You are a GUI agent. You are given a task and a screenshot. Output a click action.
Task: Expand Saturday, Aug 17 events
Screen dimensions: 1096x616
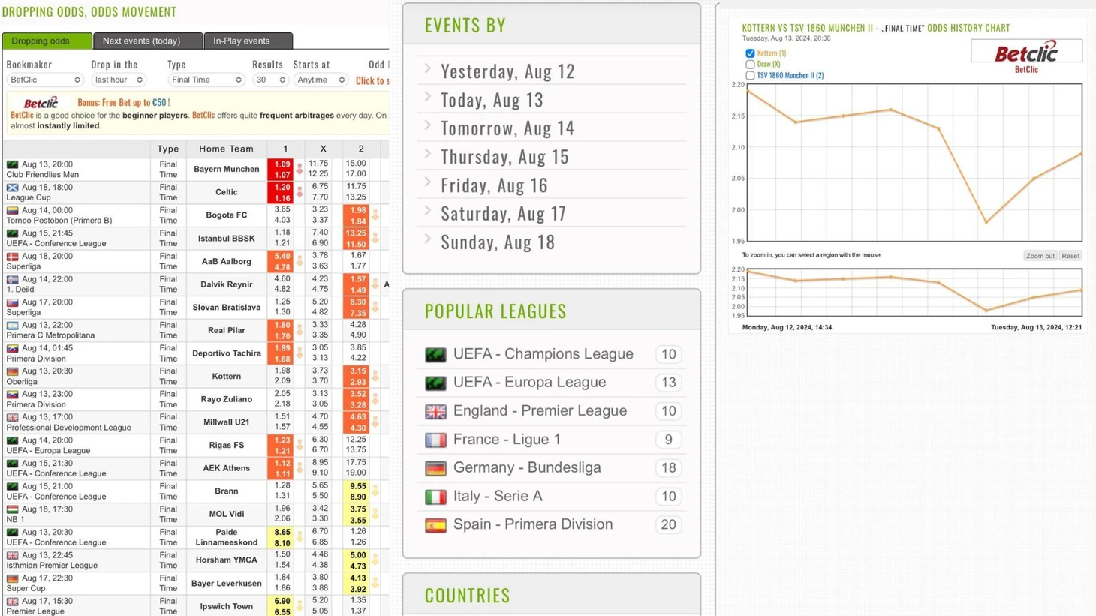tap(503, 213)
